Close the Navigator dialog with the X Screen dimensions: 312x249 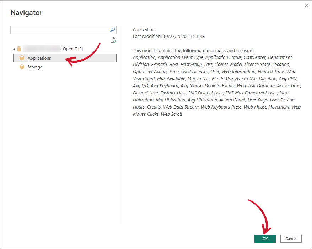pyautogui.click(x=306, y=5)
